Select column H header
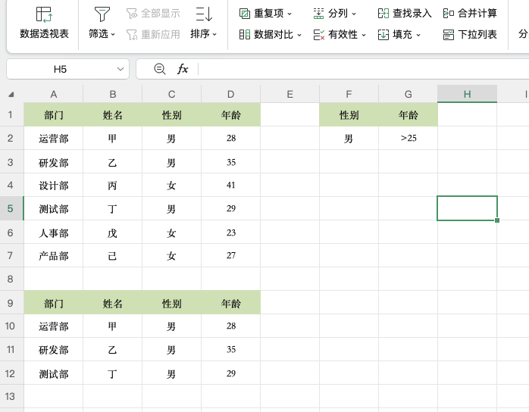The width and height of the screenshot is (529, 412). click(x=468, y=94)
